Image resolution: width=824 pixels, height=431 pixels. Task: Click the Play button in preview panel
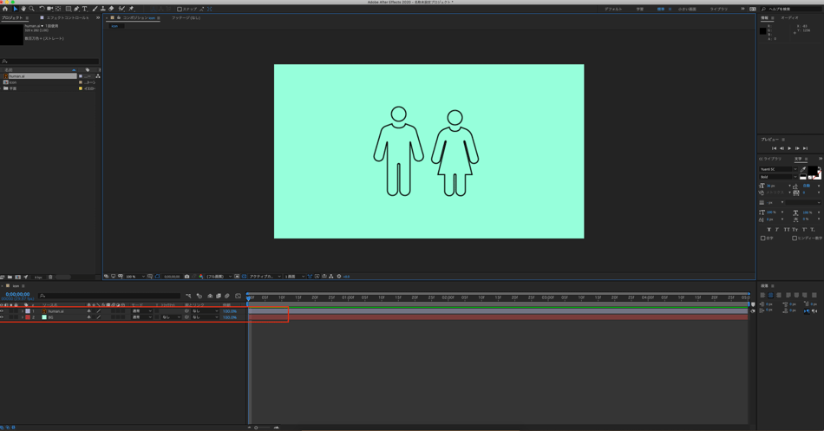789,148
